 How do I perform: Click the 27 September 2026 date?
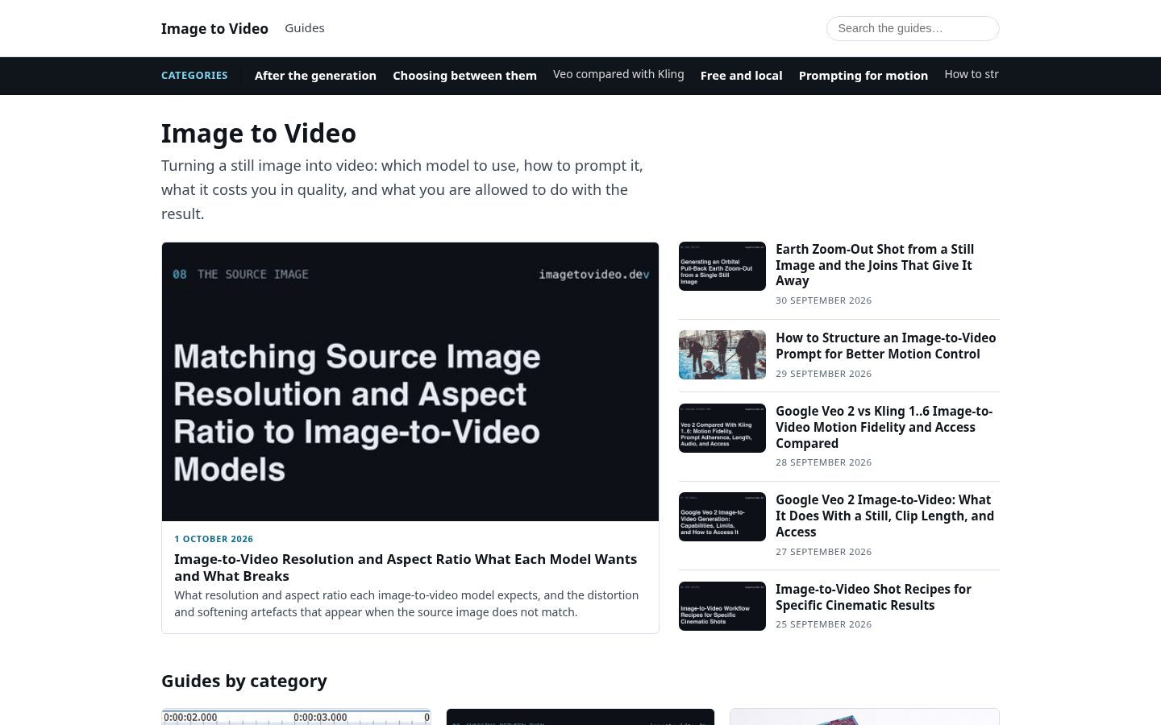(823, 552)
